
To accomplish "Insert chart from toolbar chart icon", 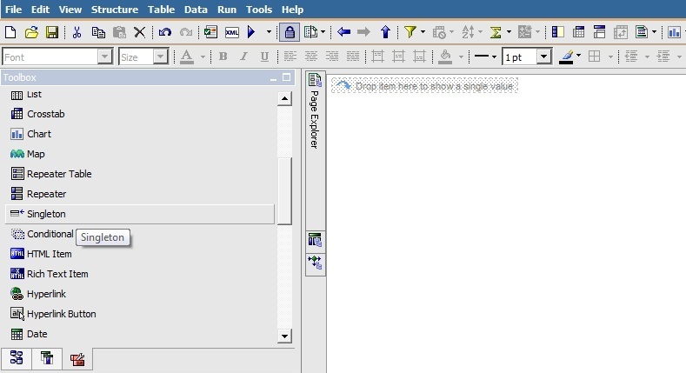I will (674, 32).
